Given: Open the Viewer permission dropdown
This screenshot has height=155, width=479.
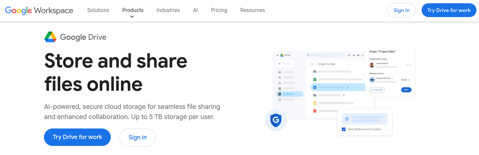Looking at the screenshot, I should pyautogui.click(x=405, y=79).
